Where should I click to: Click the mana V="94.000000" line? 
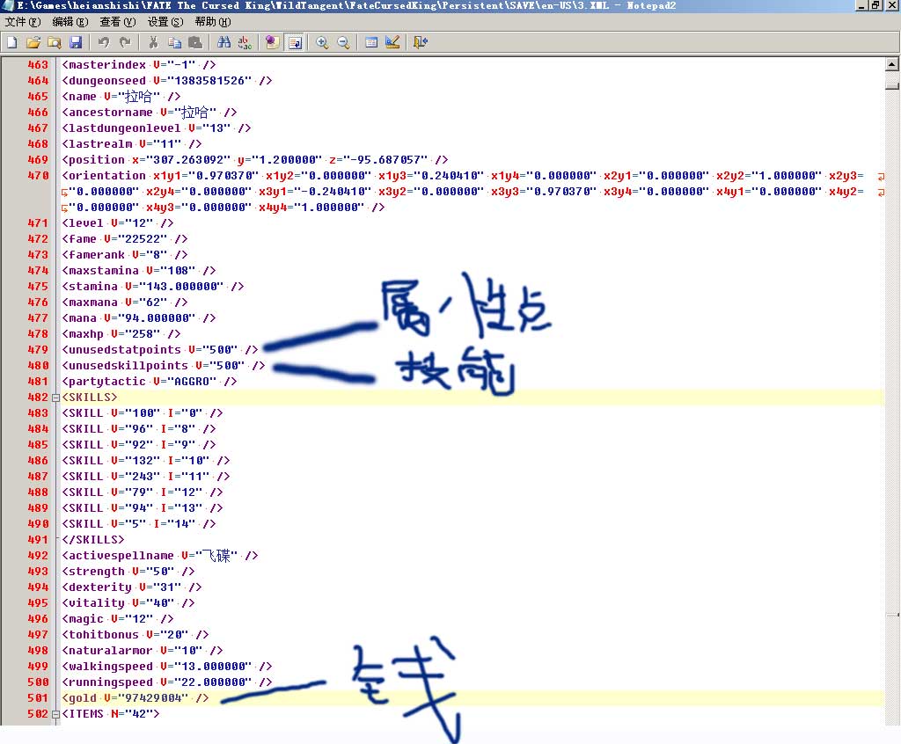[138, 318]
